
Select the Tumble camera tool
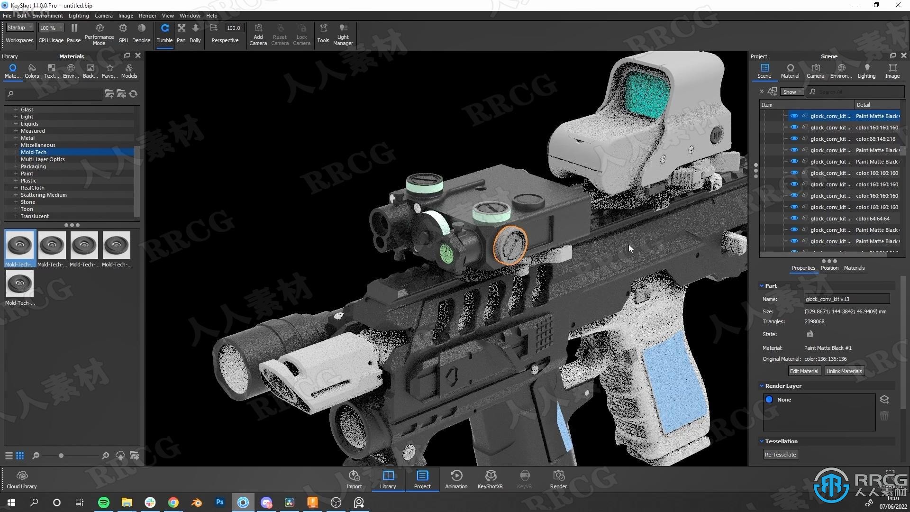click(x=164, y=33)
